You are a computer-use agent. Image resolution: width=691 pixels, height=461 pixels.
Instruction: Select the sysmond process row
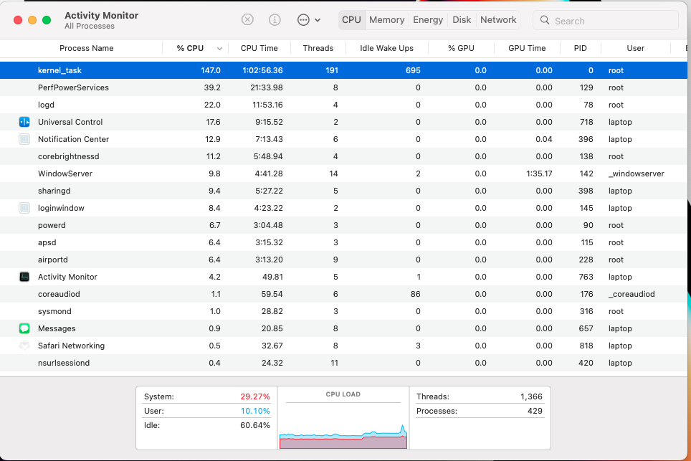tap(344, 311)
